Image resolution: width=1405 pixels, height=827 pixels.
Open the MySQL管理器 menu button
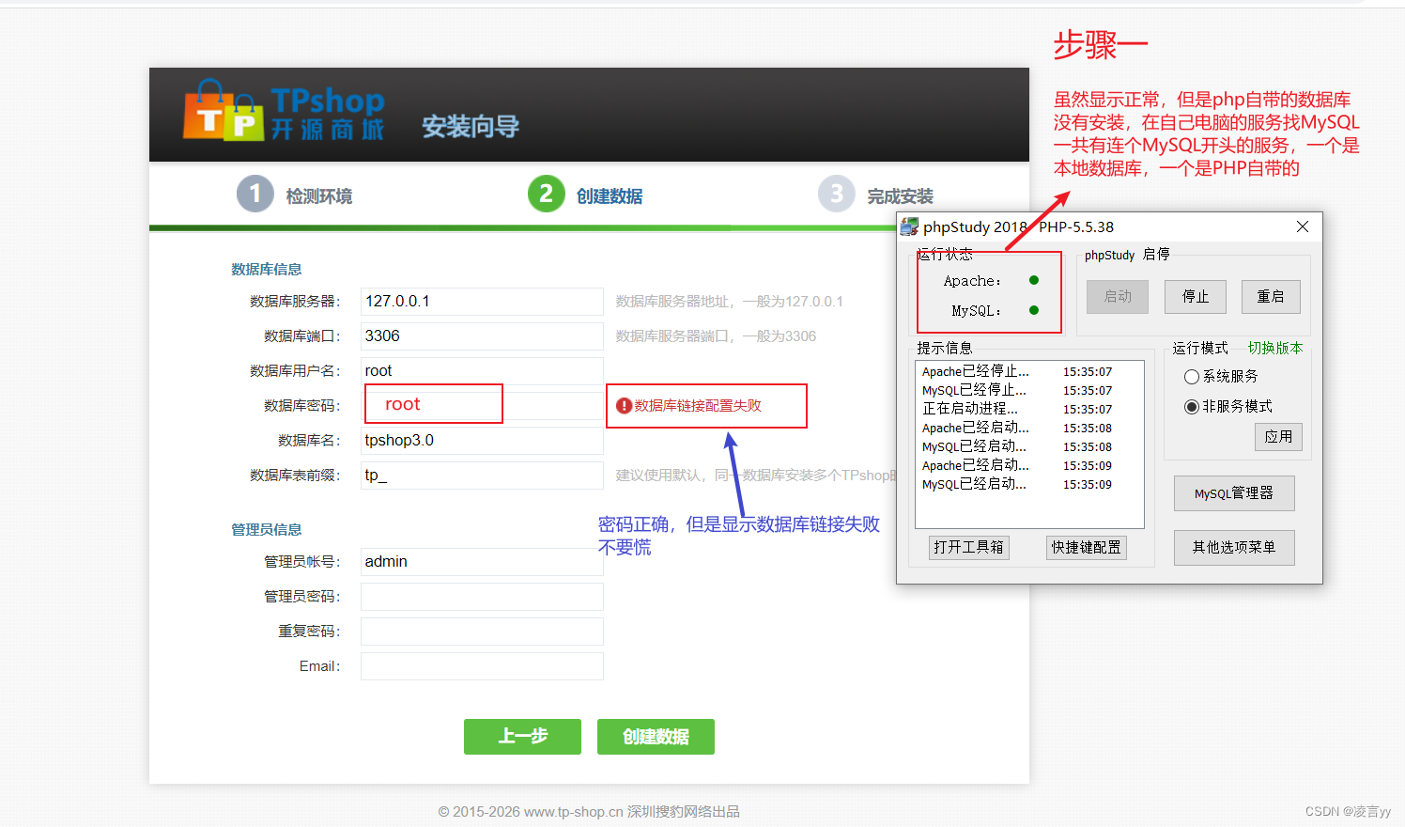point(1234,493)
